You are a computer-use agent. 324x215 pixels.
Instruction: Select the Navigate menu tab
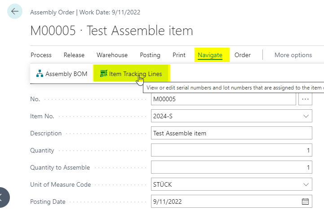(x=210, y=55)
